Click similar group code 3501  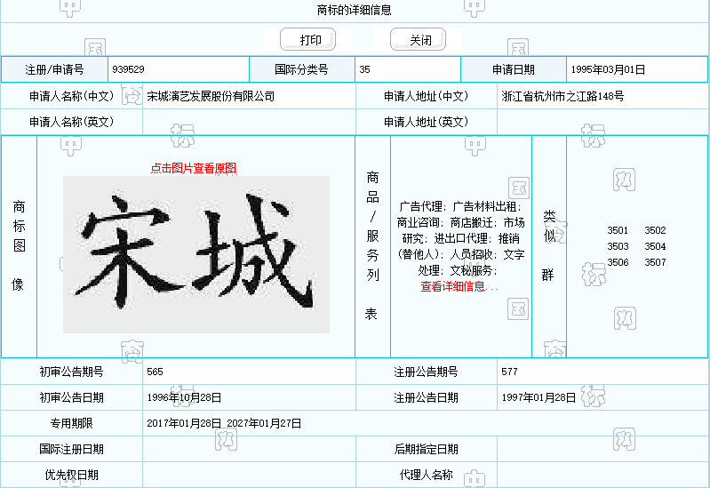pos(618,230)
